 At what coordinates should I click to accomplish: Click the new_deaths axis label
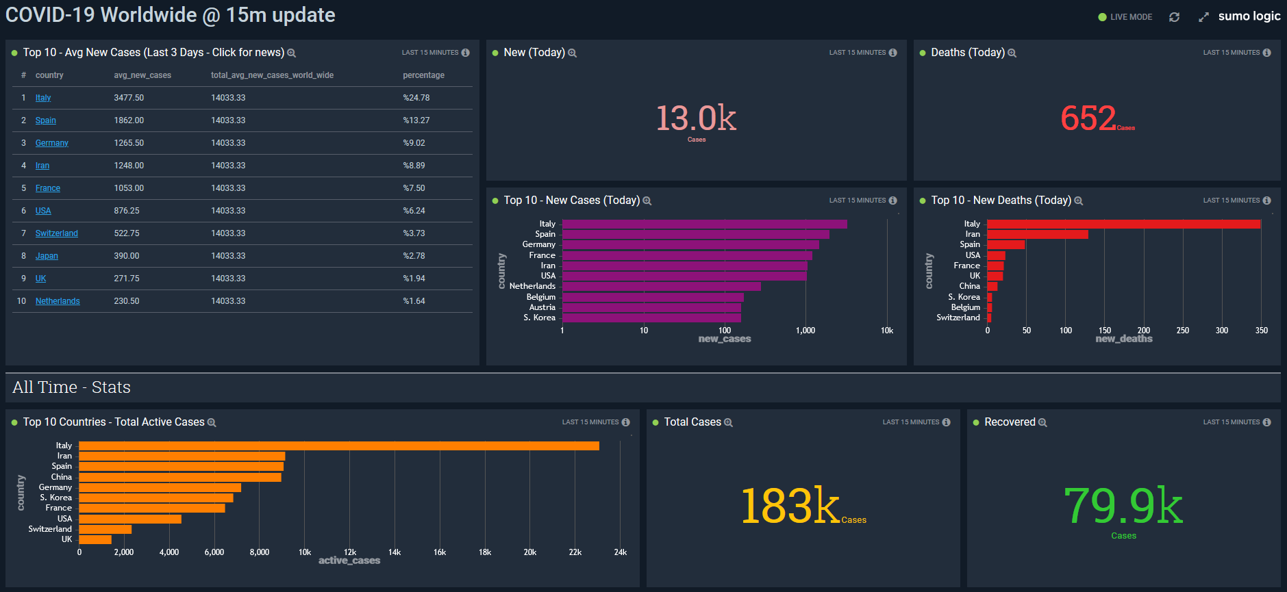point(1123,339)
